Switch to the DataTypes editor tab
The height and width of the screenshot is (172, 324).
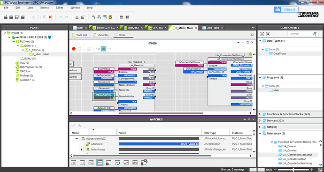click(x=213, y=28)
